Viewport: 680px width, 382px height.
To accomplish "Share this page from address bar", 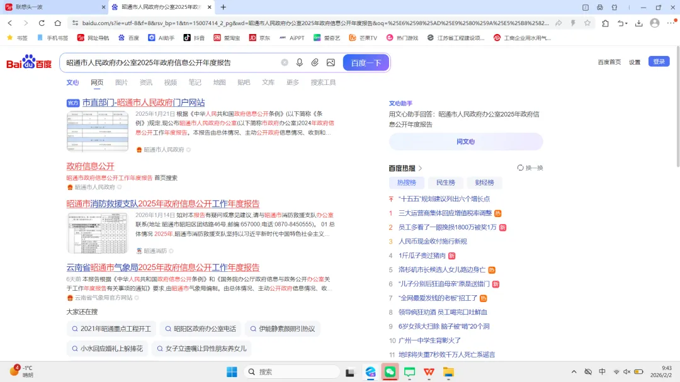I will [558, 23].
